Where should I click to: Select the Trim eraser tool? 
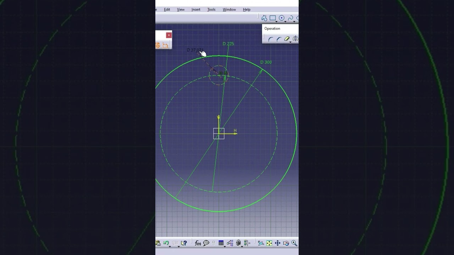[287, 39]
